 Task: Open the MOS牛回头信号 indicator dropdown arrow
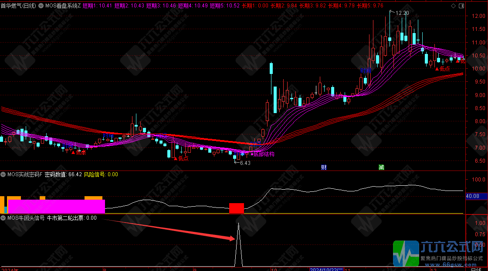point(3,218)
